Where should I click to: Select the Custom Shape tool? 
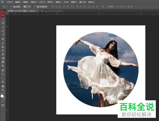3,82
